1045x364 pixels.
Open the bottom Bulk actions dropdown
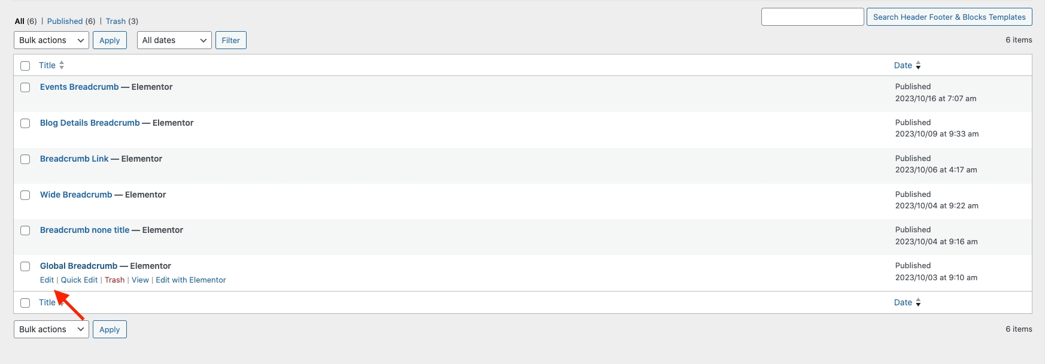pyautogui.click(x=51, y=329)
